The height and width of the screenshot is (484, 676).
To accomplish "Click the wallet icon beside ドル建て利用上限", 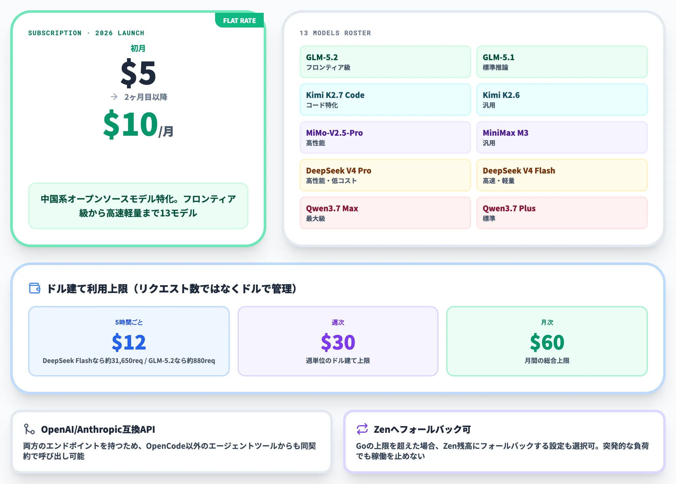I will [35, 288].
